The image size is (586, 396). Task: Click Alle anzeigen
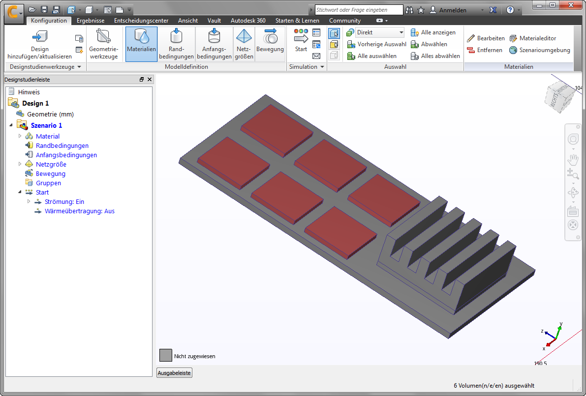pos(433,32)
